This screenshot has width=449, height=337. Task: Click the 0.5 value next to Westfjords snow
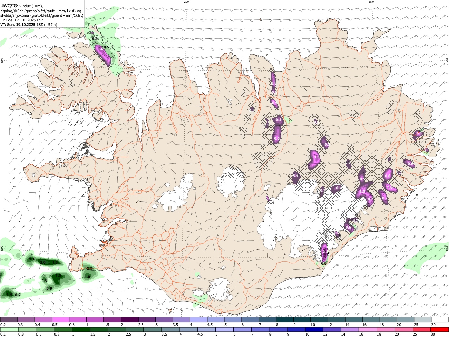[x=107, y=47]
